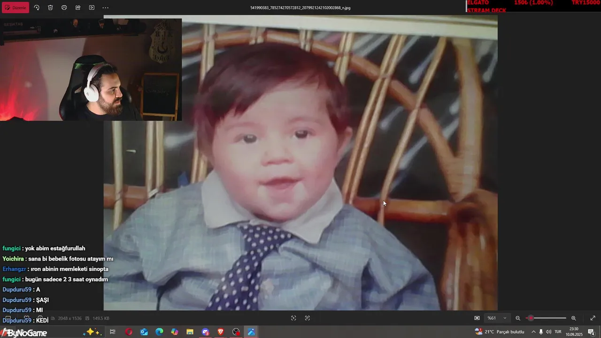Rotate the photo with the rotate icon
This screenshot has height=338, width=601.
[37, 8]
